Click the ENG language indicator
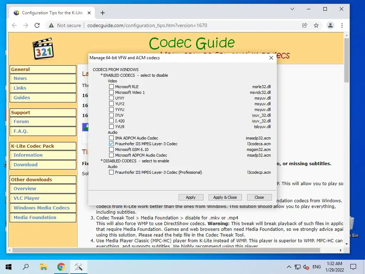Viewport: 365px width, 274px height. [317, 267]
